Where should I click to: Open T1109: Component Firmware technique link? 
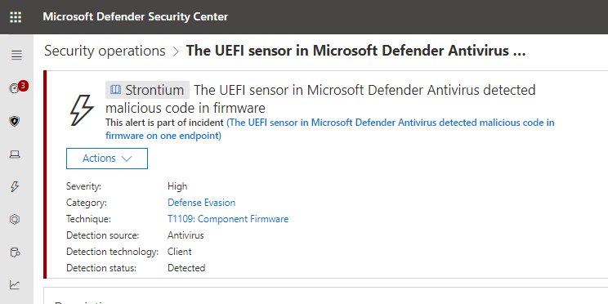pyautogui.click(x=228, y=219)
